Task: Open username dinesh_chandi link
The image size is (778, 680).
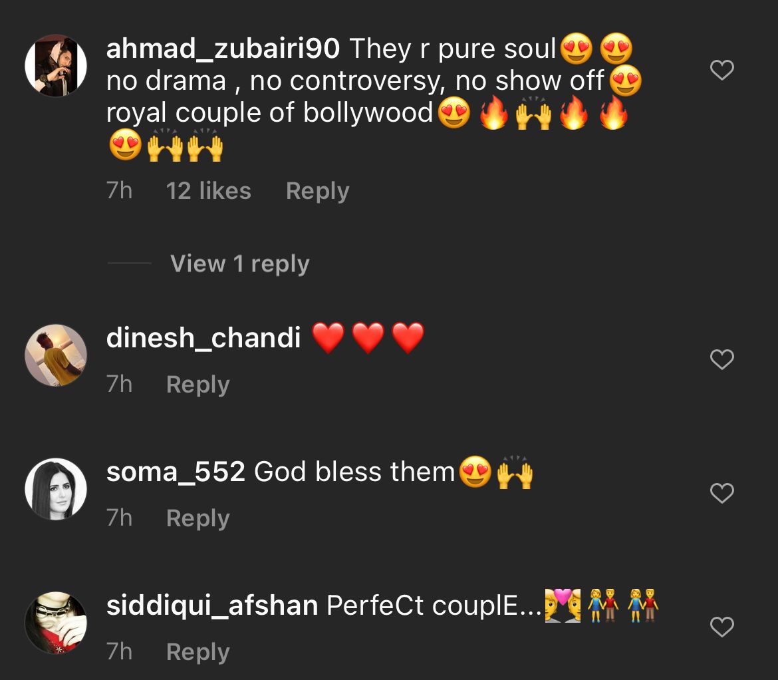Action: click(203, 338)
